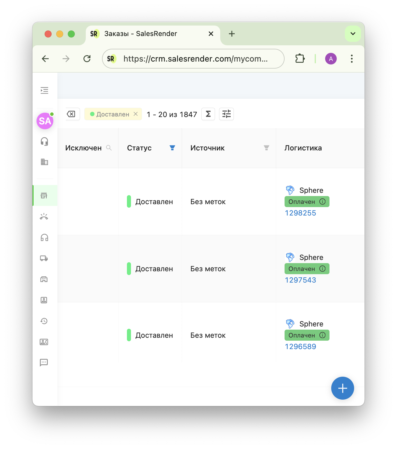The width and height of the screenshot is (397, 449).
Task: Open the headphones operator icon in sidebar
Action: [44, 238]
